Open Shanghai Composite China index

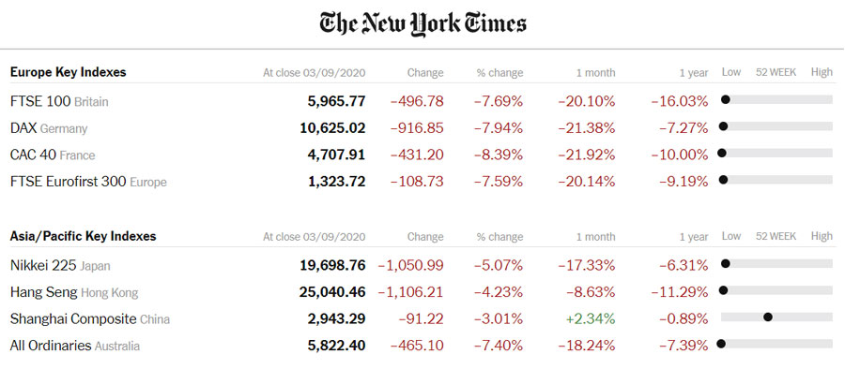(x=90, y=319)
